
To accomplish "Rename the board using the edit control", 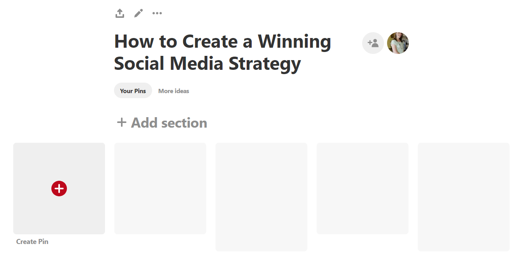I will click(138, 13).
